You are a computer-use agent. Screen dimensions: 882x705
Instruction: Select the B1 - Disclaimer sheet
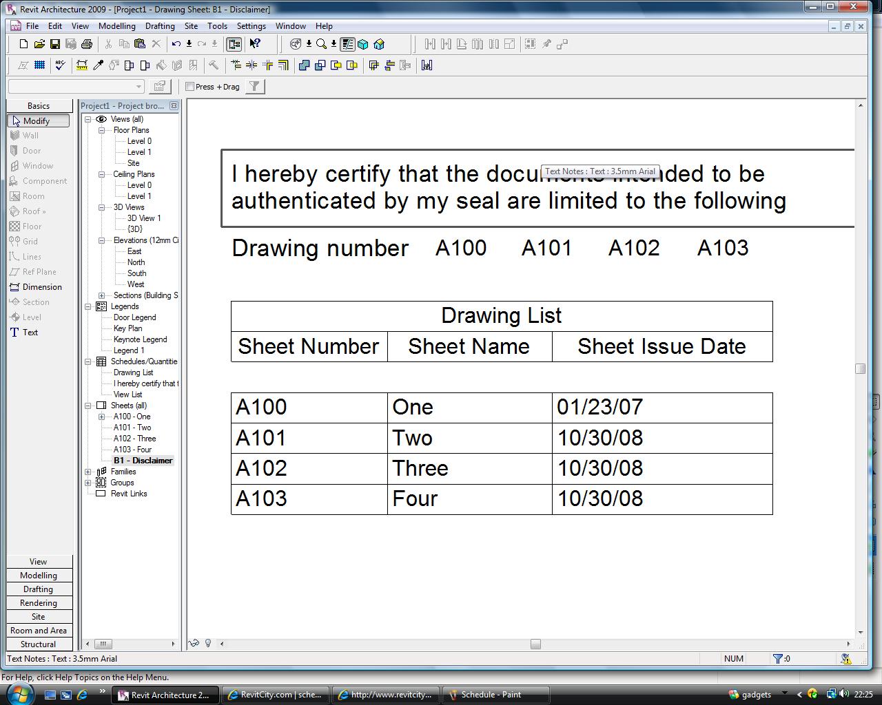(143, 461)
